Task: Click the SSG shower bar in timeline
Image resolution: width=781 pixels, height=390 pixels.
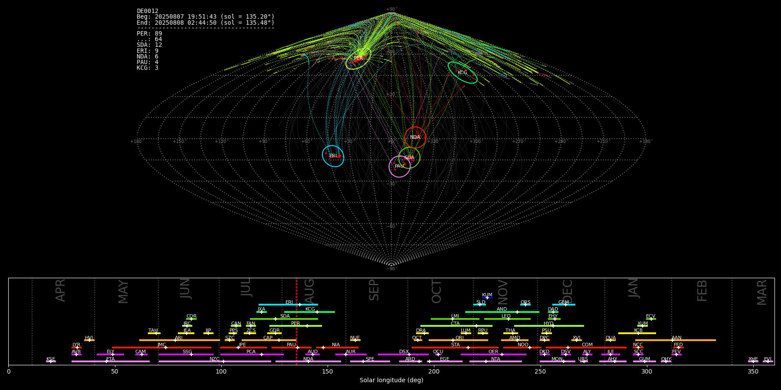Action: (186, 354)
